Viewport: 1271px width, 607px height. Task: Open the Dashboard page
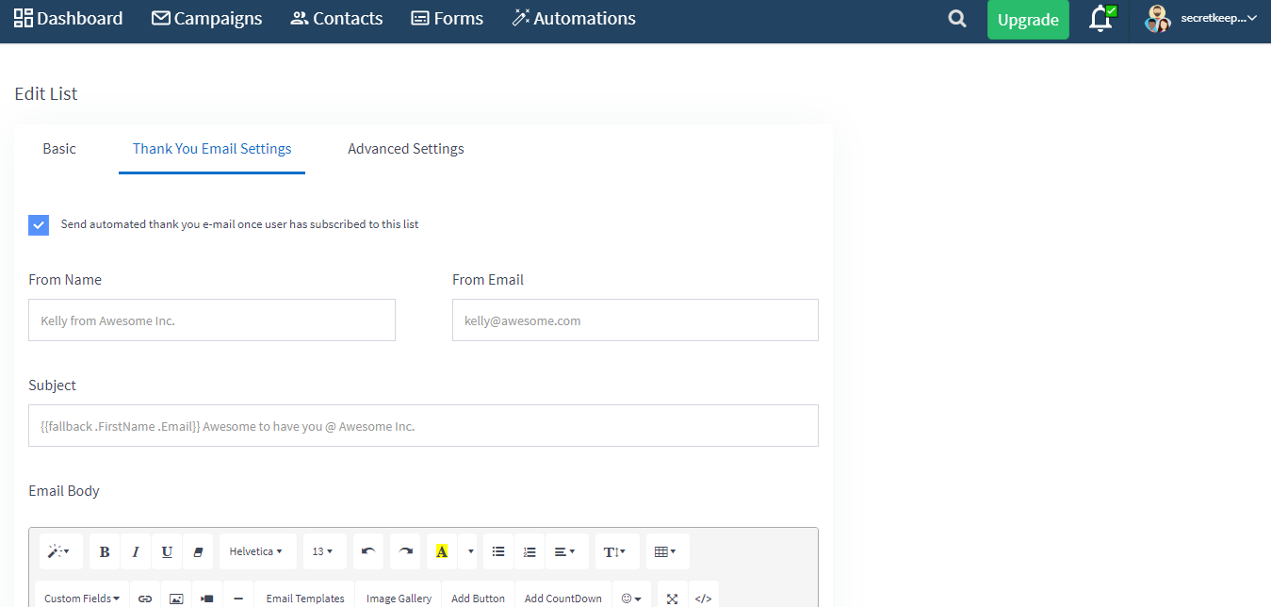tap(68, 18)
